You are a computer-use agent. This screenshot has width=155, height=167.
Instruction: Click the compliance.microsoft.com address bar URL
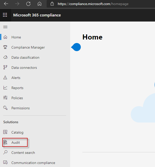(x=93, y=4)
